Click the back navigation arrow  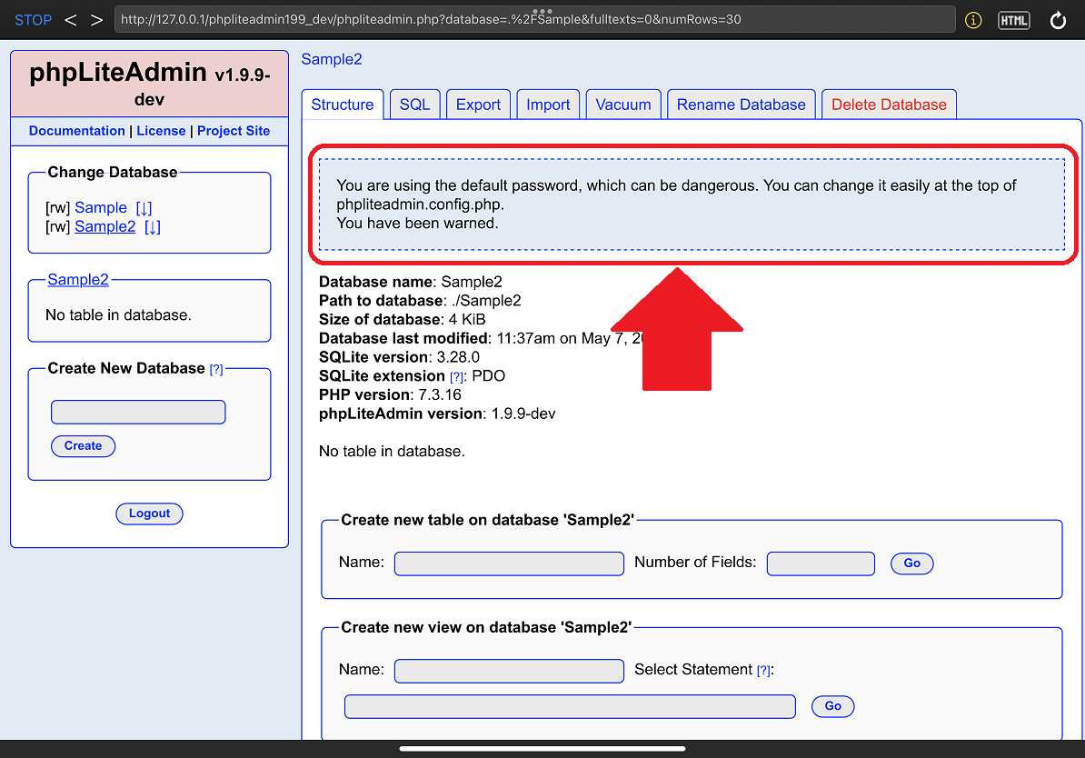pyautogui.click(x=71, y=20)
